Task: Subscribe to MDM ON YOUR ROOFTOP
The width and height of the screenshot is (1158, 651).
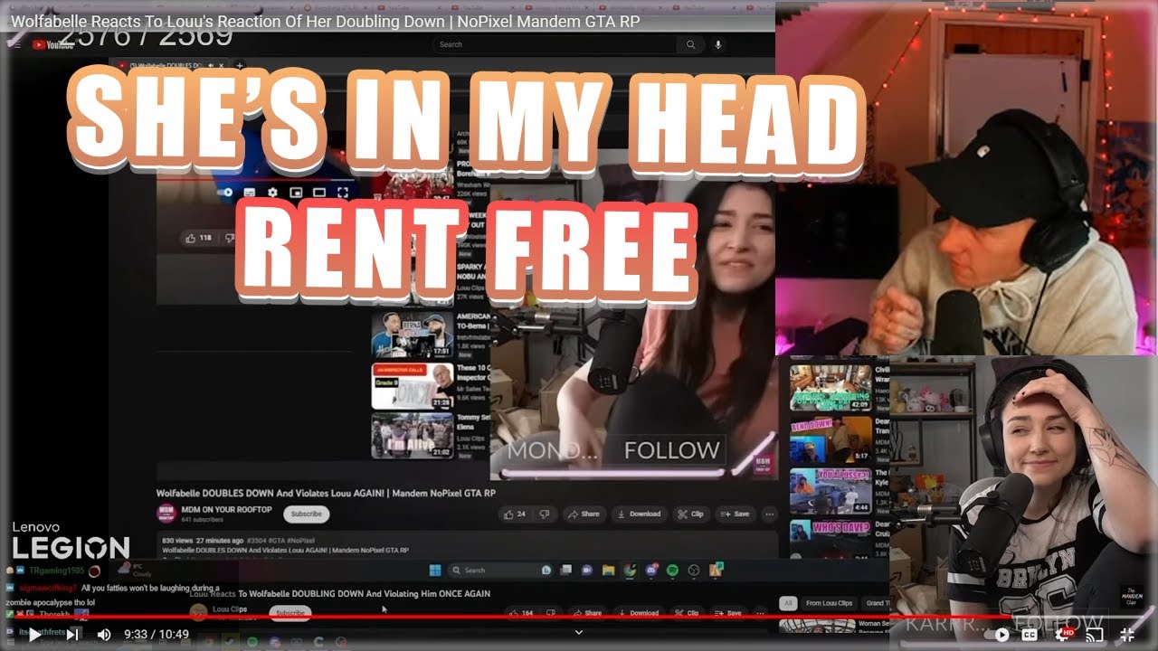Action: tap(306, 514)
